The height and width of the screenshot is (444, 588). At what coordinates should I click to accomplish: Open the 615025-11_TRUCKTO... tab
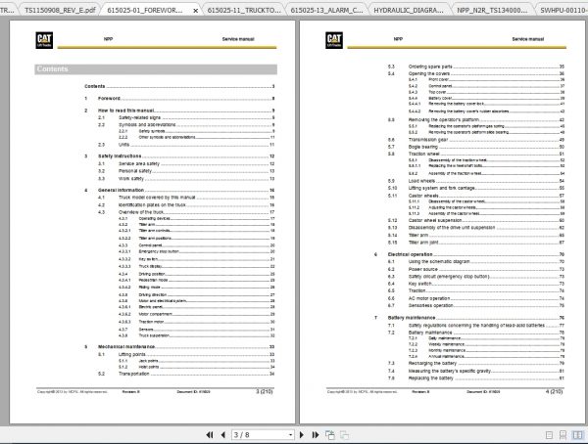(x=244, y=10)
